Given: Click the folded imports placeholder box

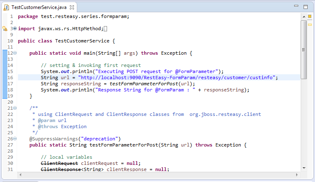Looking at the screenshot, I should (105, 29).
